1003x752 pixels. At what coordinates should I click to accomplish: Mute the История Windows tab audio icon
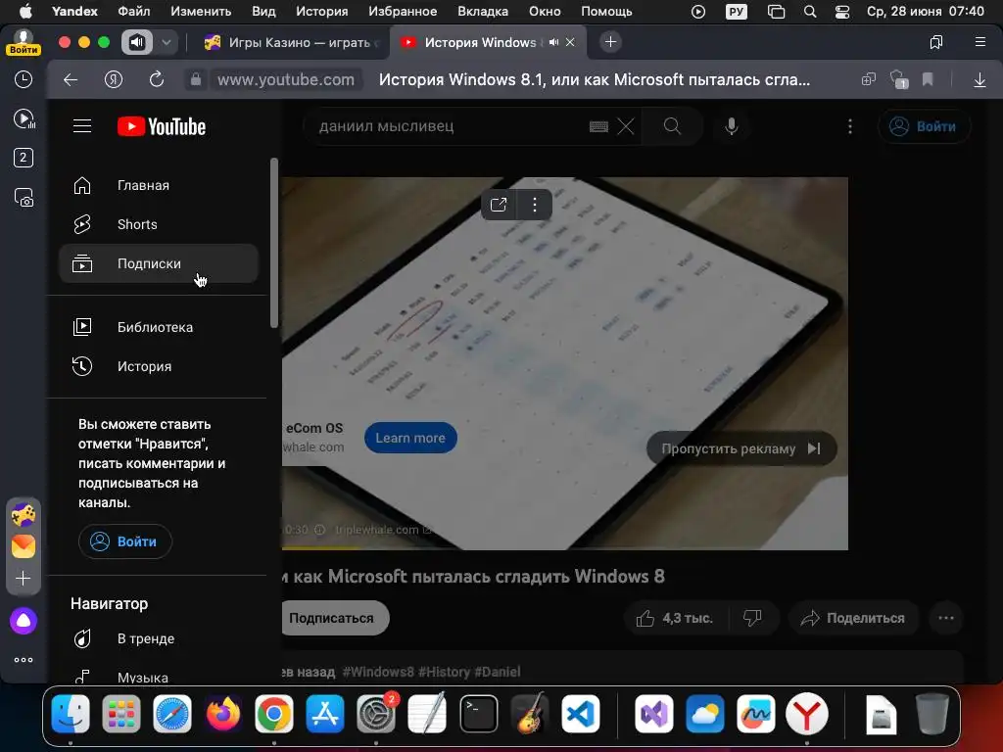click(x=554, y=42)
